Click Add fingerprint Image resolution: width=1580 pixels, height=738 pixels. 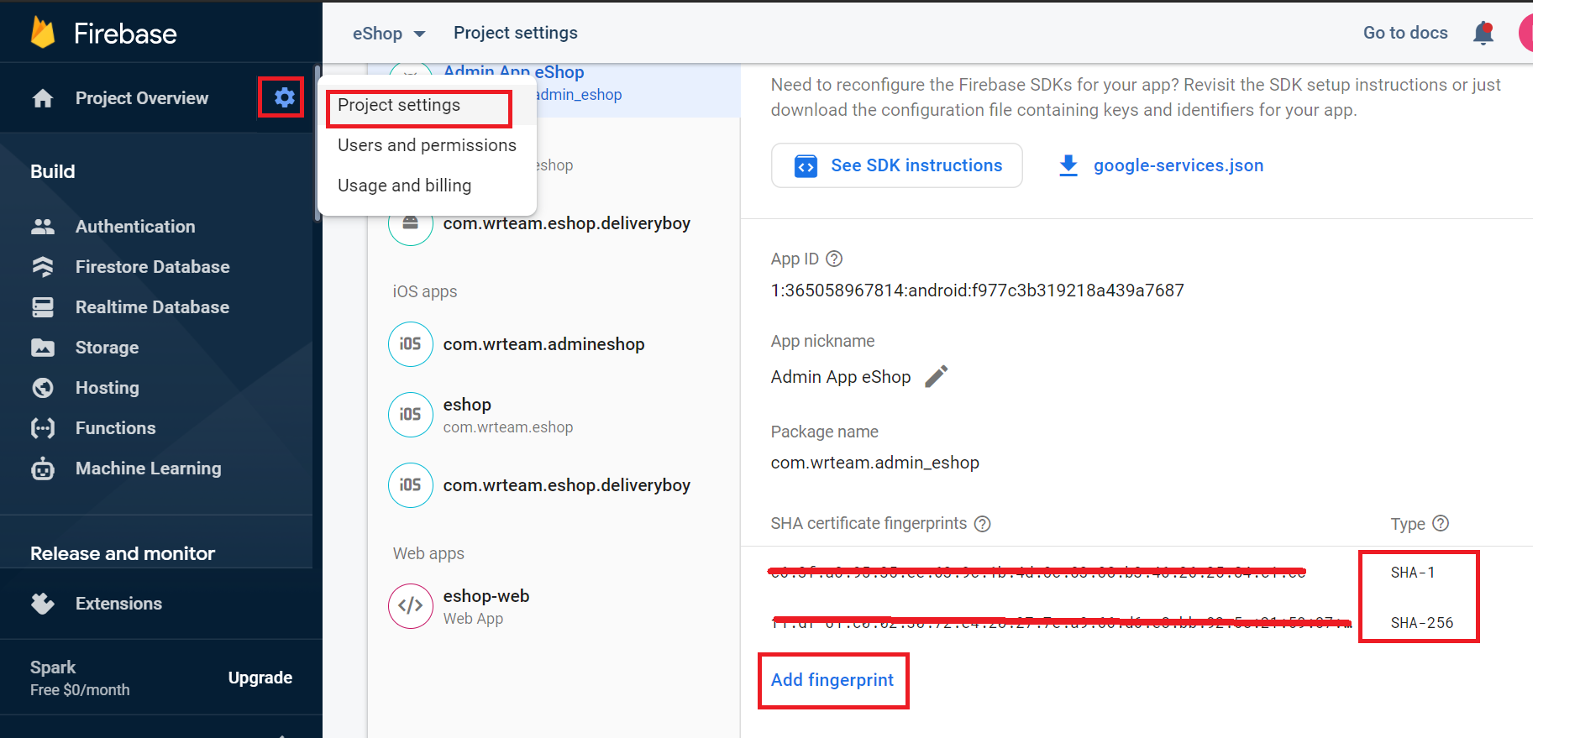pos(832,680)
